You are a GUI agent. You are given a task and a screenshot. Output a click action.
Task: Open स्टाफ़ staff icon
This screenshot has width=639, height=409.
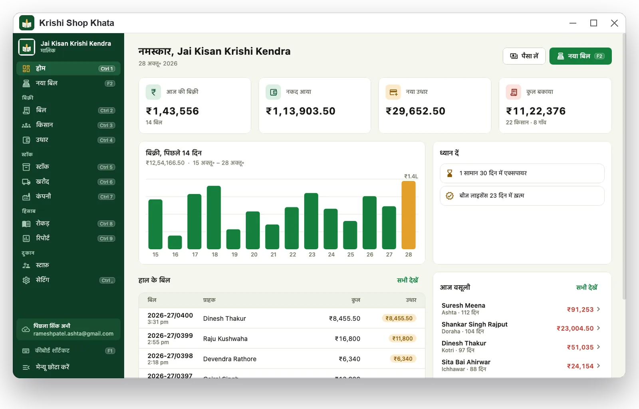pyautogui.click(x=26, y=265)
